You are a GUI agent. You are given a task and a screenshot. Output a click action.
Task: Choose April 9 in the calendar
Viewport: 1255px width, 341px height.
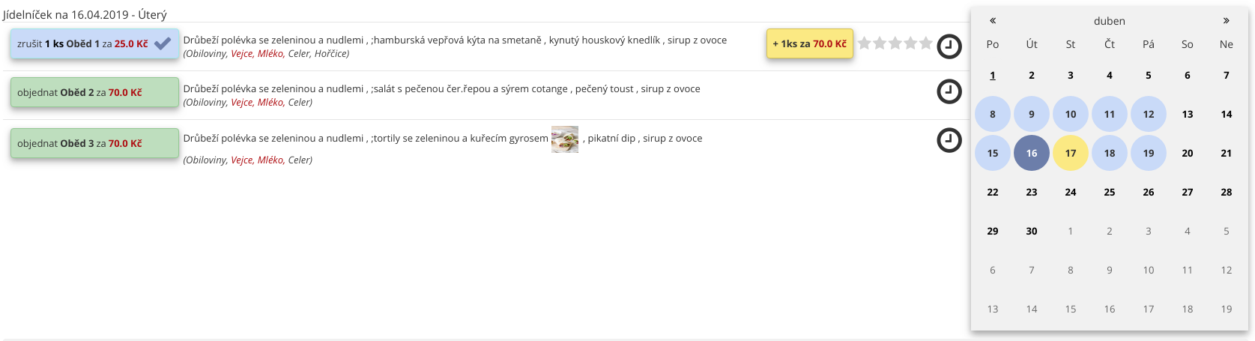pos(1032,114)
